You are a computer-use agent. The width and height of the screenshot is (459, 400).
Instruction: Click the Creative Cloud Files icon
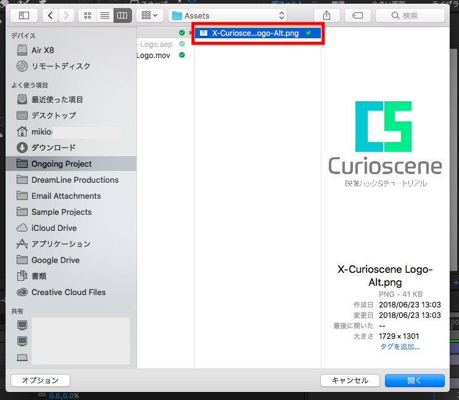click(22, 292)
